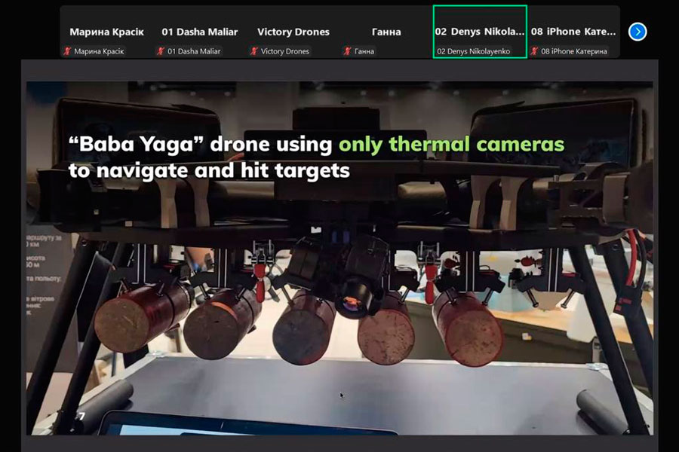Select Марина Красік participant tile
Viewport: 679px width, 452px height.
point(106,32)
